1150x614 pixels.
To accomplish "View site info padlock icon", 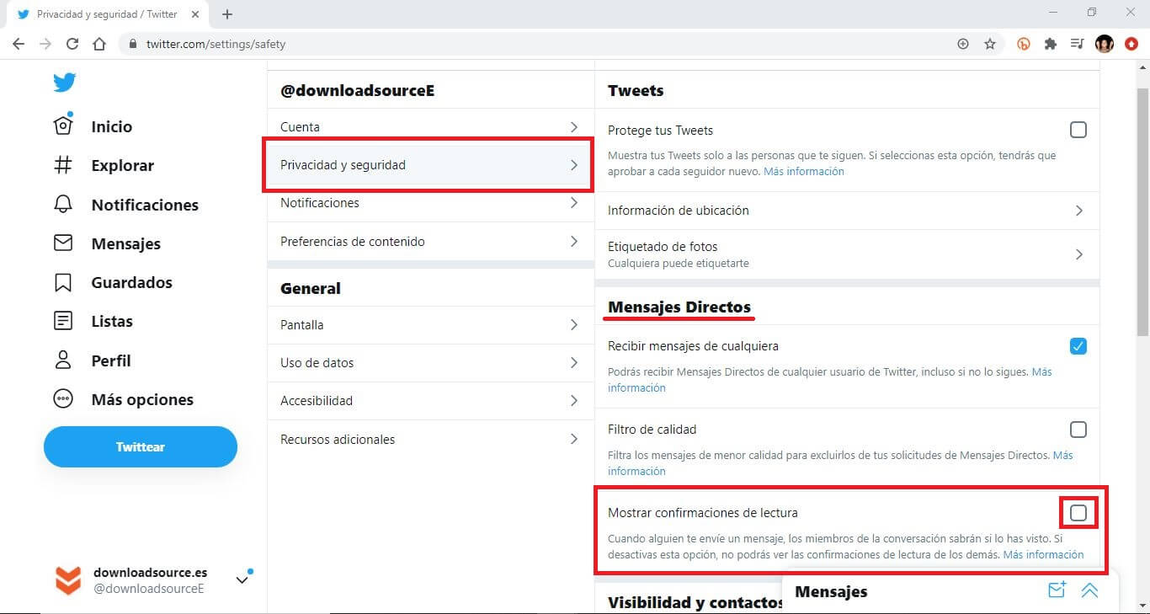I will [132, 44].
